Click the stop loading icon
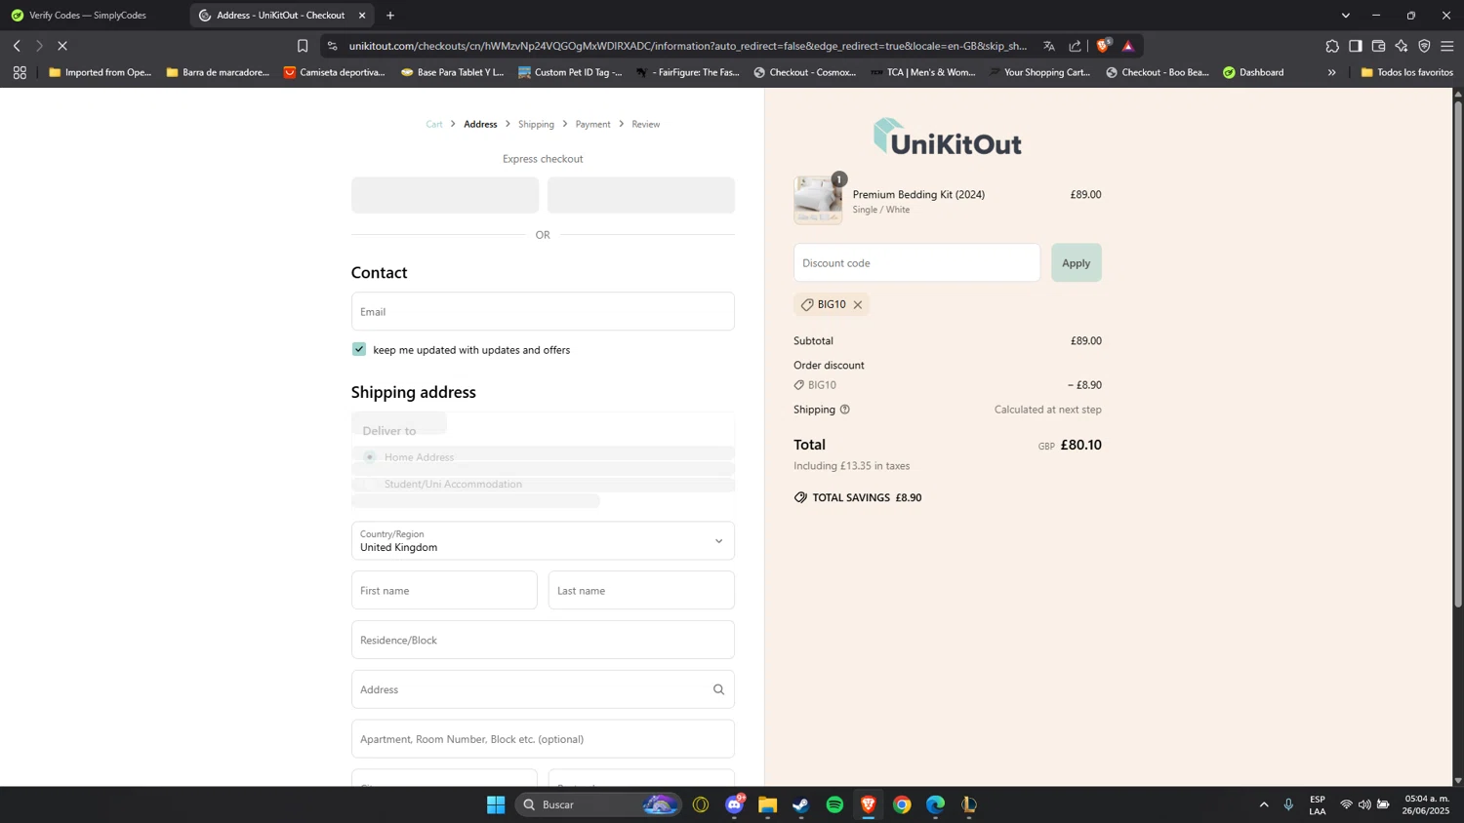Image resolution: width=1464 pixels, height=823 pixels. [x=62, y=46]
